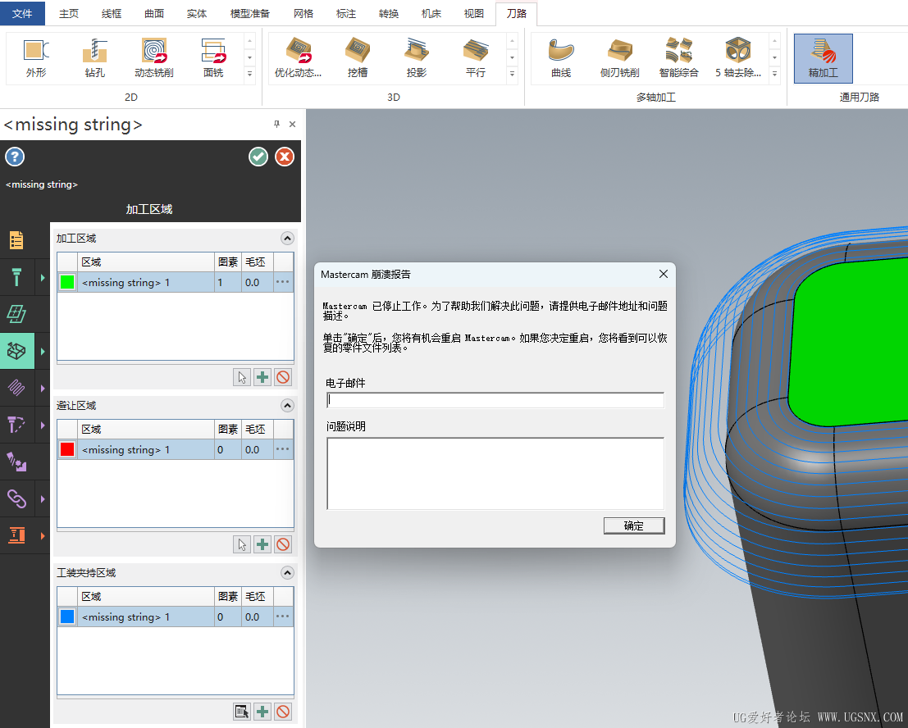
Task: Add a region in 加工区域 with plus
Action: pyautogui.click(x=262, y=377)
